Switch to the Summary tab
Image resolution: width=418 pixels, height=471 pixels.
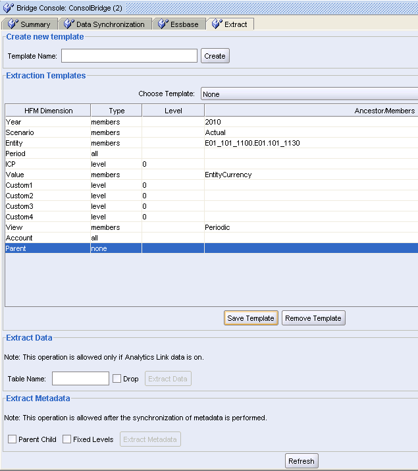(x=30, y=24)
